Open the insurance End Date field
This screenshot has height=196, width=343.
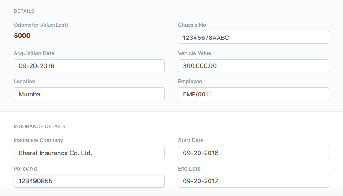coord(253,181)
